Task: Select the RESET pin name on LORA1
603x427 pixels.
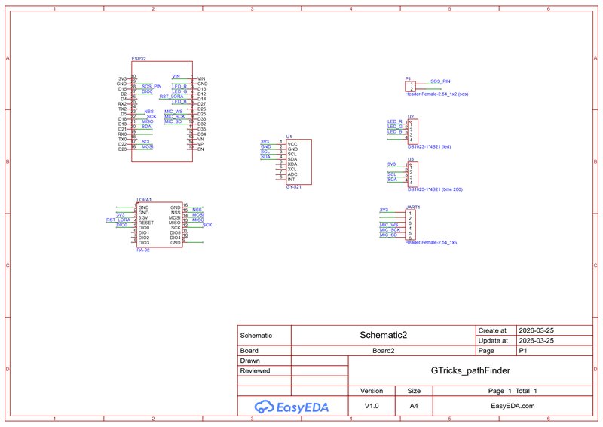Action: pyautogui.click(x=145, y=223)
